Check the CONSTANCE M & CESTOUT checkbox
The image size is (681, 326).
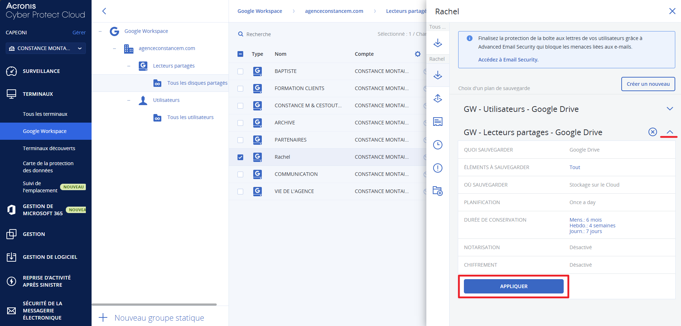point(240,106)
